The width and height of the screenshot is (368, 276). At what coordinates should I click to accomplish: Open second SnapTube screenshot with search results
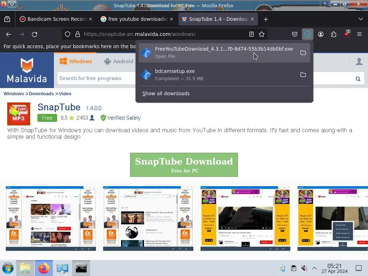coord(148,218)
